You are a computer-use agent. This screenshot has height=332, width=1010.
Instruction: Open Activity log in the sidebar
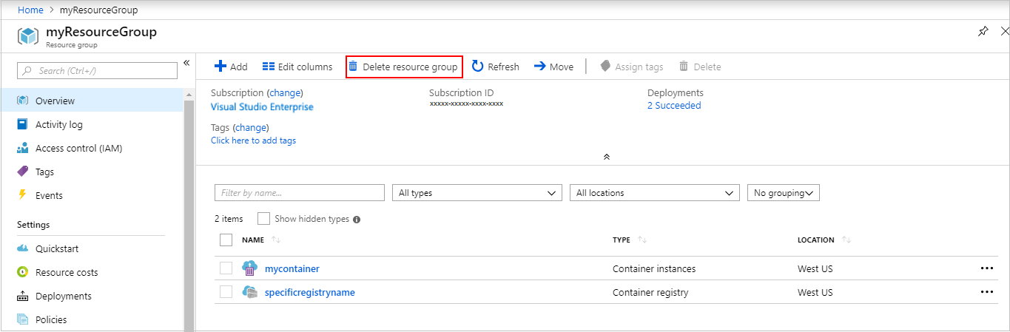pos(59,124)
